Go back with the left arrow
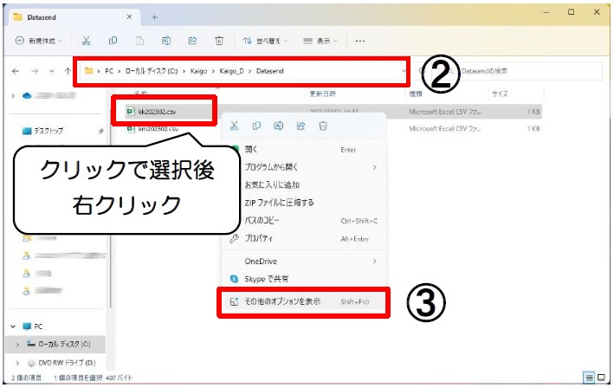 [x=16, y=71]
